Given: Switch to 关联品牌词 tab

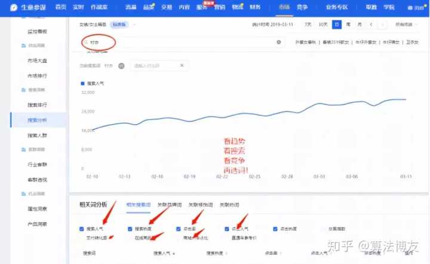Looking at the screenshot, I should (x=170, y=205).
